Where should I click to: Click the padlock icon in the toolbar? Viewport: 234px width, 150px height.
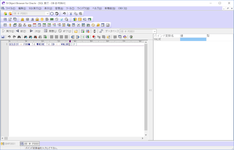click(x=37, y=19)
